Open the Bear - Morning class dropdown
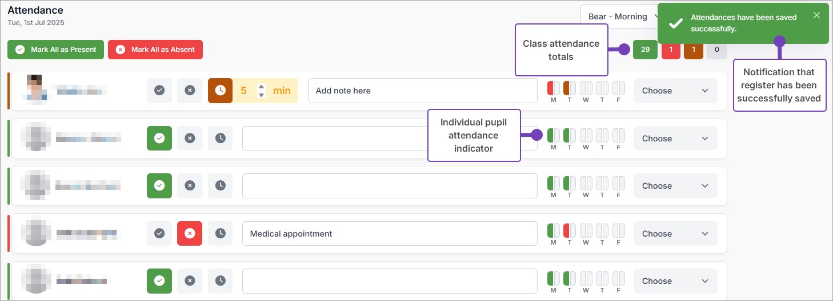Screen dimensions: 833x301 coord(618,17)
